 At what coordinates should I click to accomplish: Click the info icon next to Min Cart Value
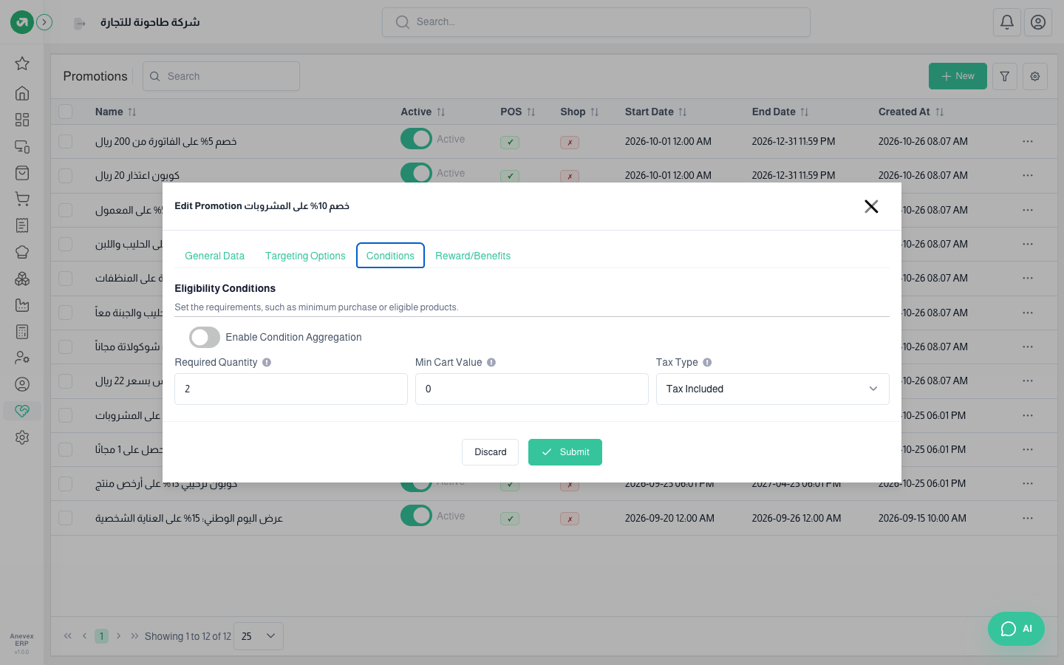pos(491,362)
